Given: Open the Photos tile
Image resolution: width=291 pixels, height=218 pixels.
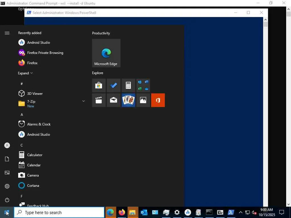Looking at the screenshot, I should pyautogui.click(x=143, y=100).
